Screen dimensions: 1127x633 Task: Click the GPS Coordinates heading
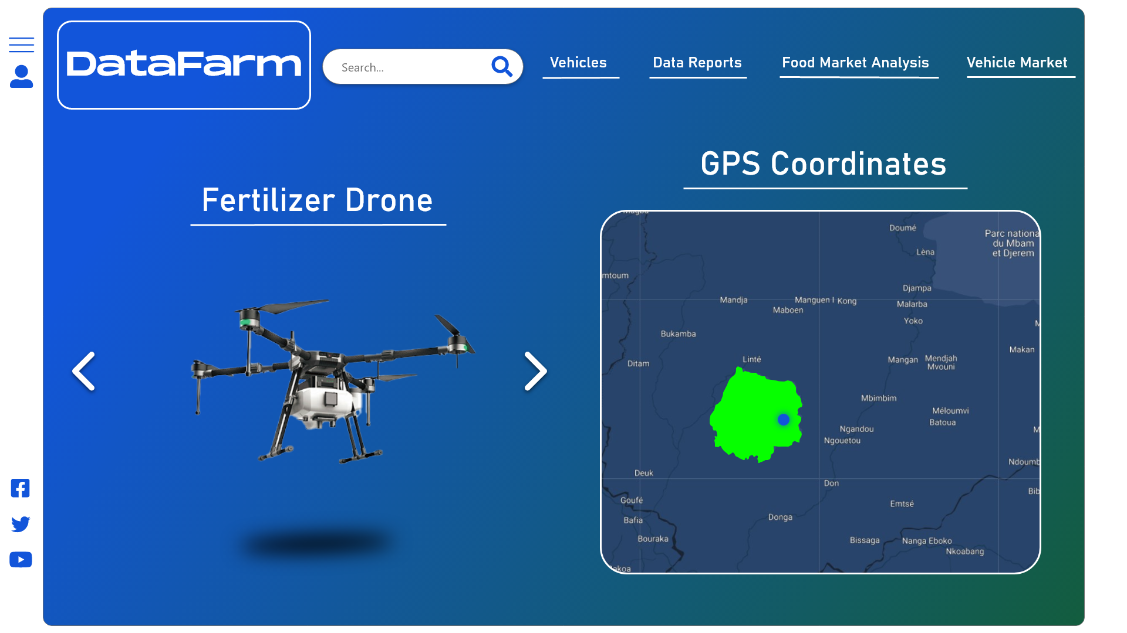(x=824, y=164)
